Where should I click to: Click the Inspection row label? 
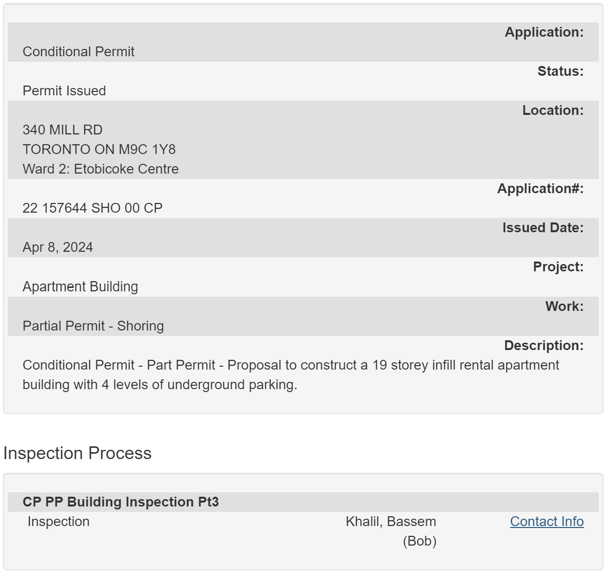[x=58, y=522]
